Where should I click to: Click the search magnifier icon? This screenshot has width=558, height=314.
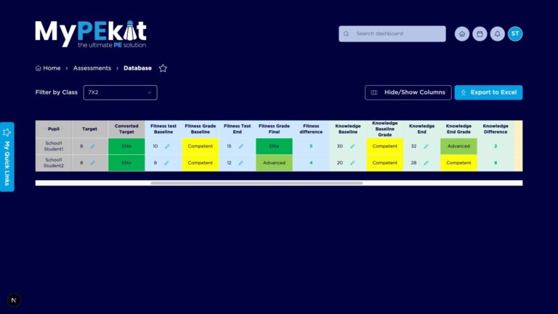point(347,34)
